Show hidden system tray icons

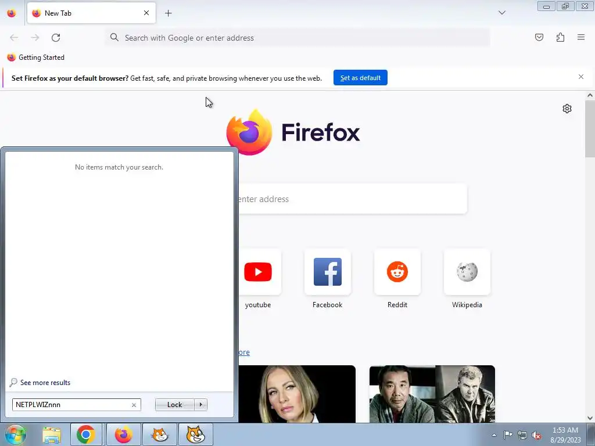pyautogui.click(x=494, y=435)
